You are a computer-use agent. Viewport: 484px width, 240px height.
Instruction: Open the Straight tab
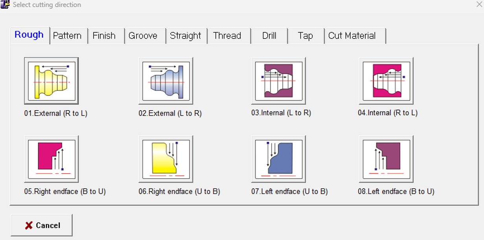(186, 36)
